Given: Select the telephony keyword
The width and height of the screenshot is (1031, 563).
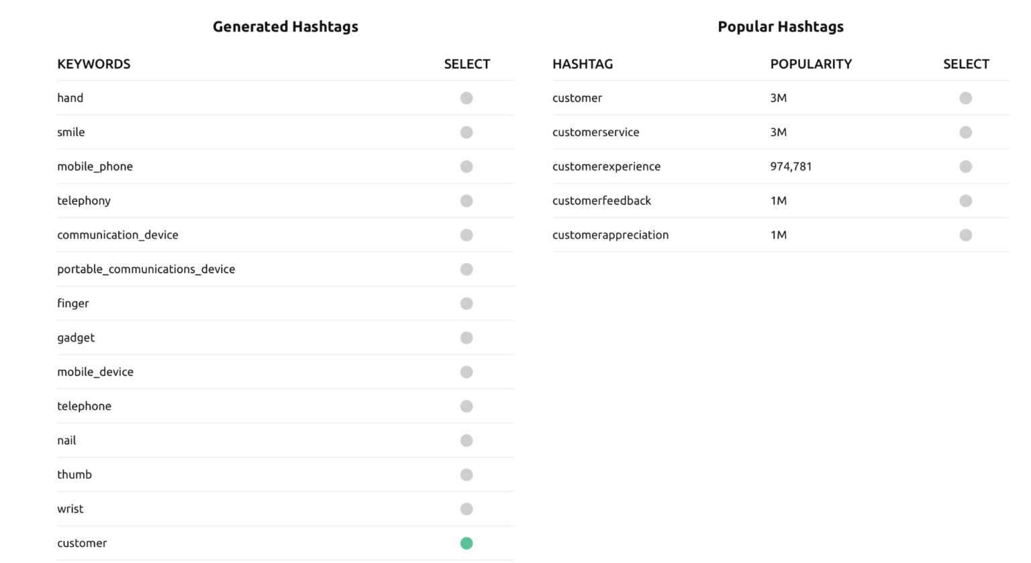Looking at the screenshot, I should tap(467, 201).
